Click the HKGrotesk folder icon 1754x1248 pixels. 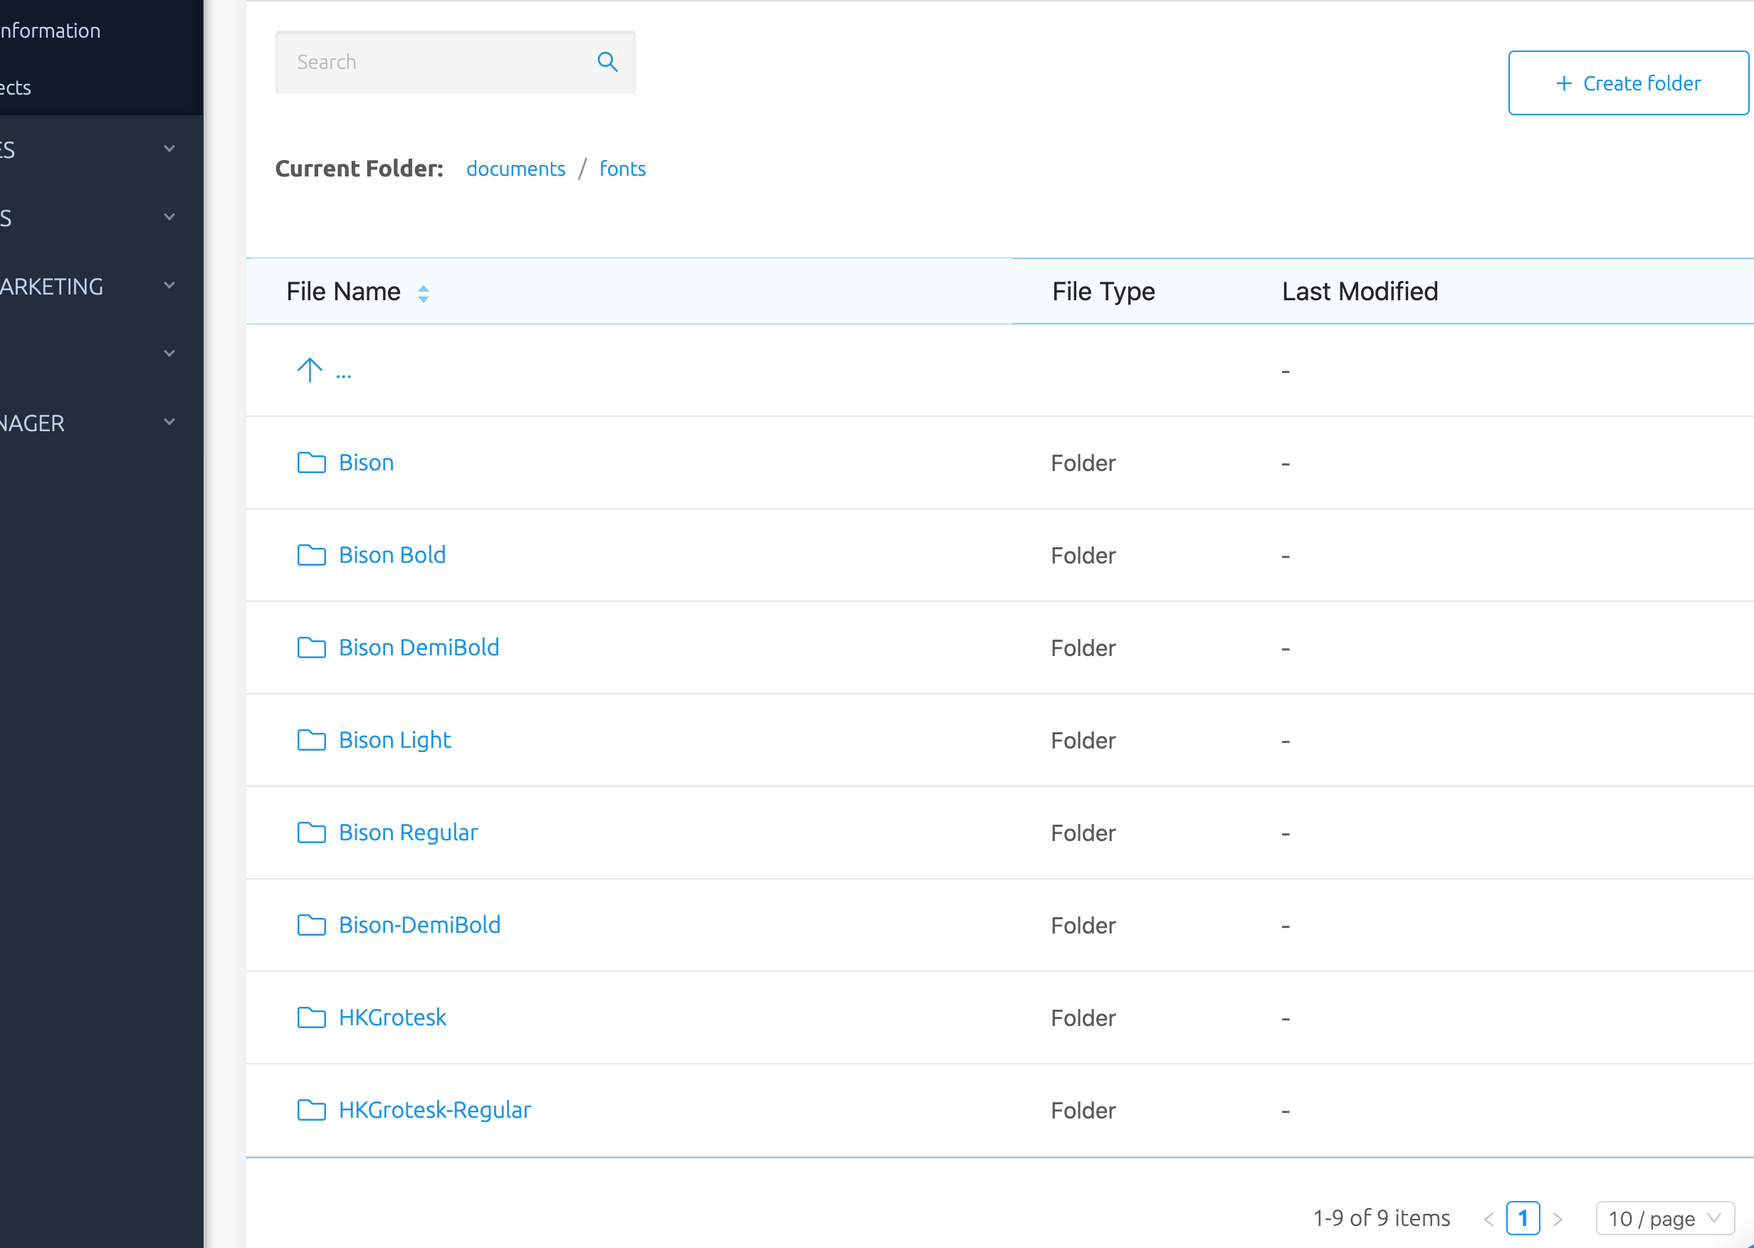311,1017
